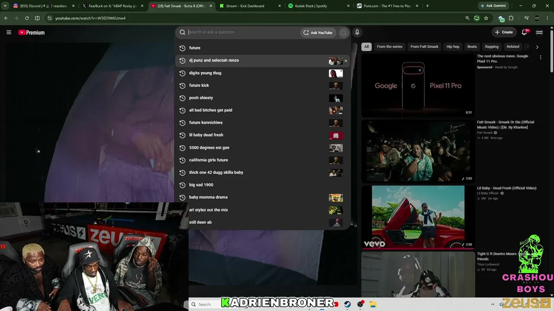Select the 'Hip hop' filter chip
Screen dimensions: 554x311
453,47
